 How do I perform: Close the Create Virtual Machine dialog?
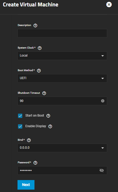click(109, 5)
